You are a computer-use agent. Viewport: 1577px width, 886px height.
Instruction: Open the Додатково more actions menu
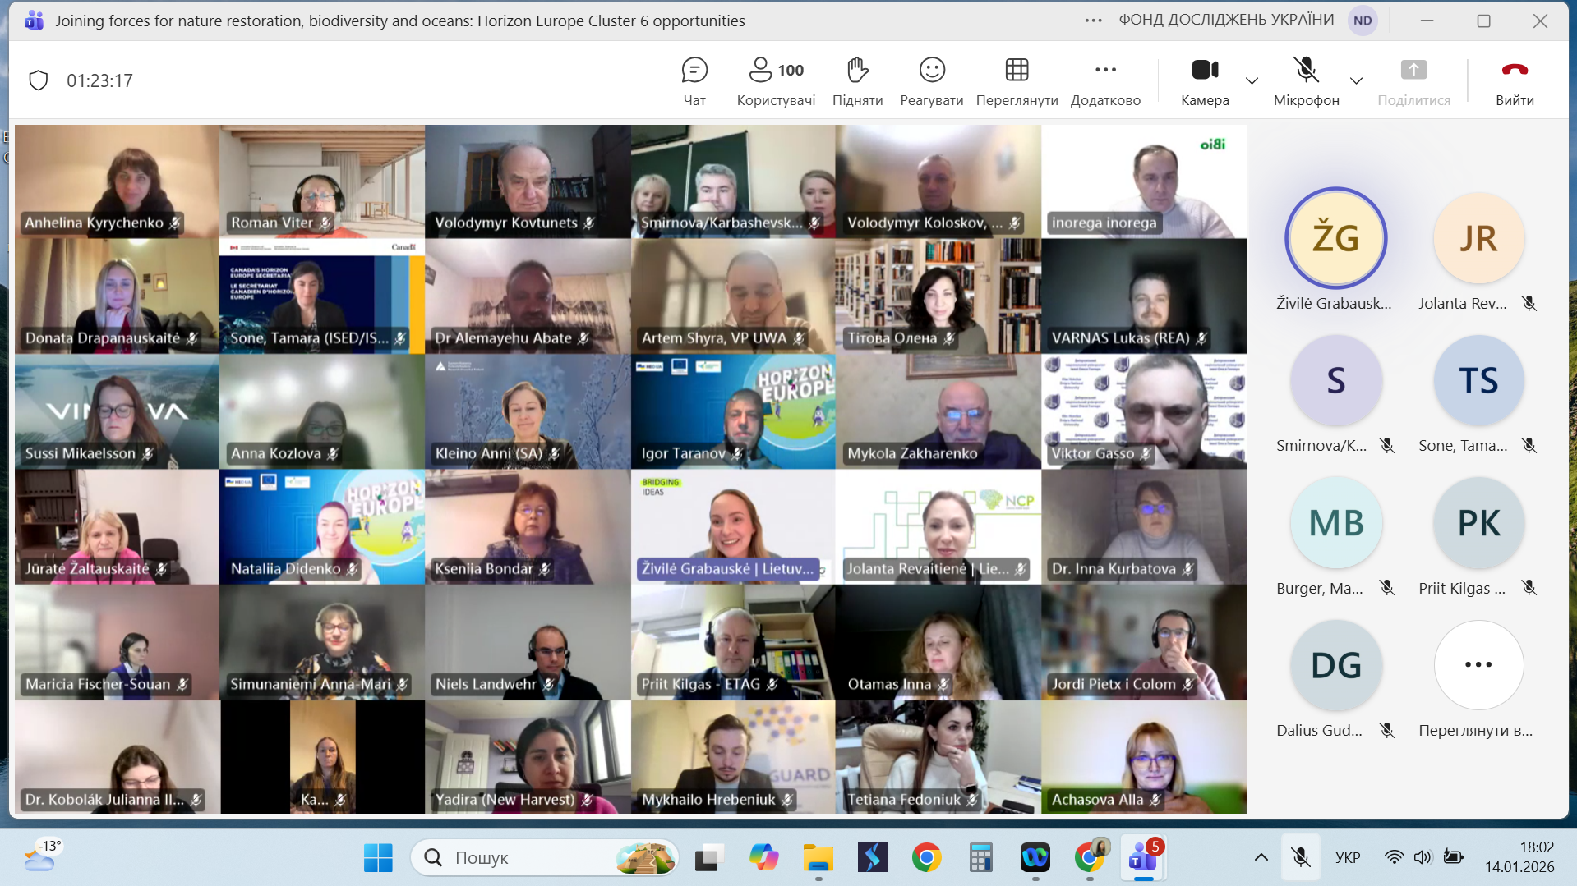coord(1105,80)
